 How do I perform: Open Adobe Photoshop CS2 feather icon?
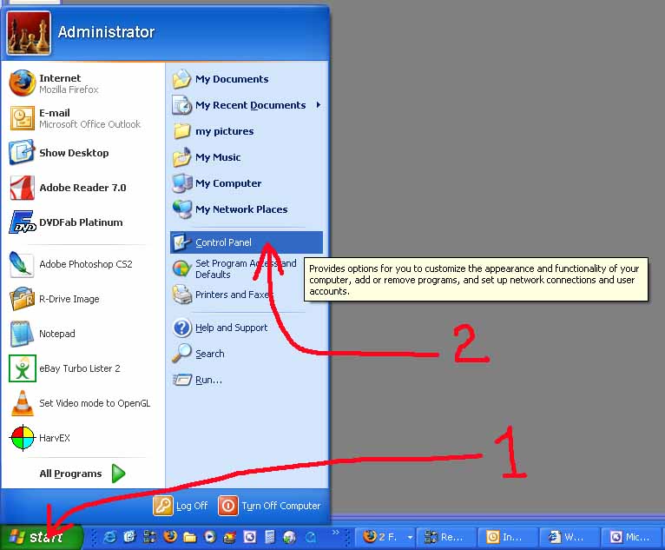click(x=22, y=264)
